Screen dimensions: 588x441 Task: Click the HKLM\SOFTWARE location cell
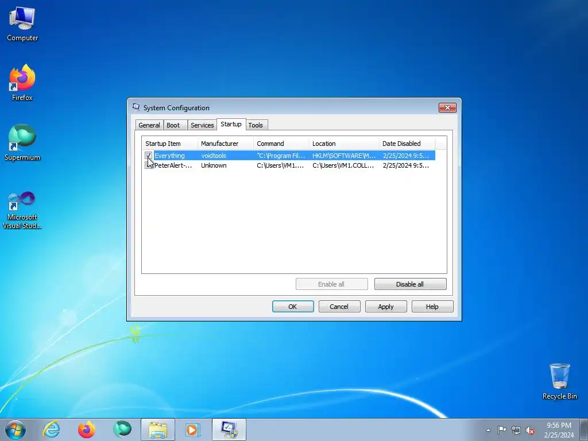[344, 156]
